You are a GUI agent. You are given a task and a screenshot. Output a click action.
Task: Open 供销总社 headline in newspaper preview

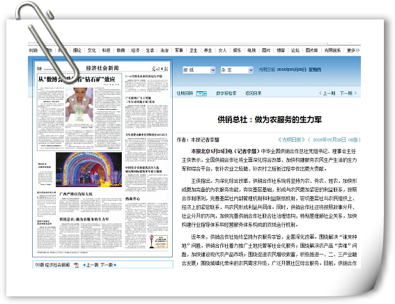pos(84,219)
